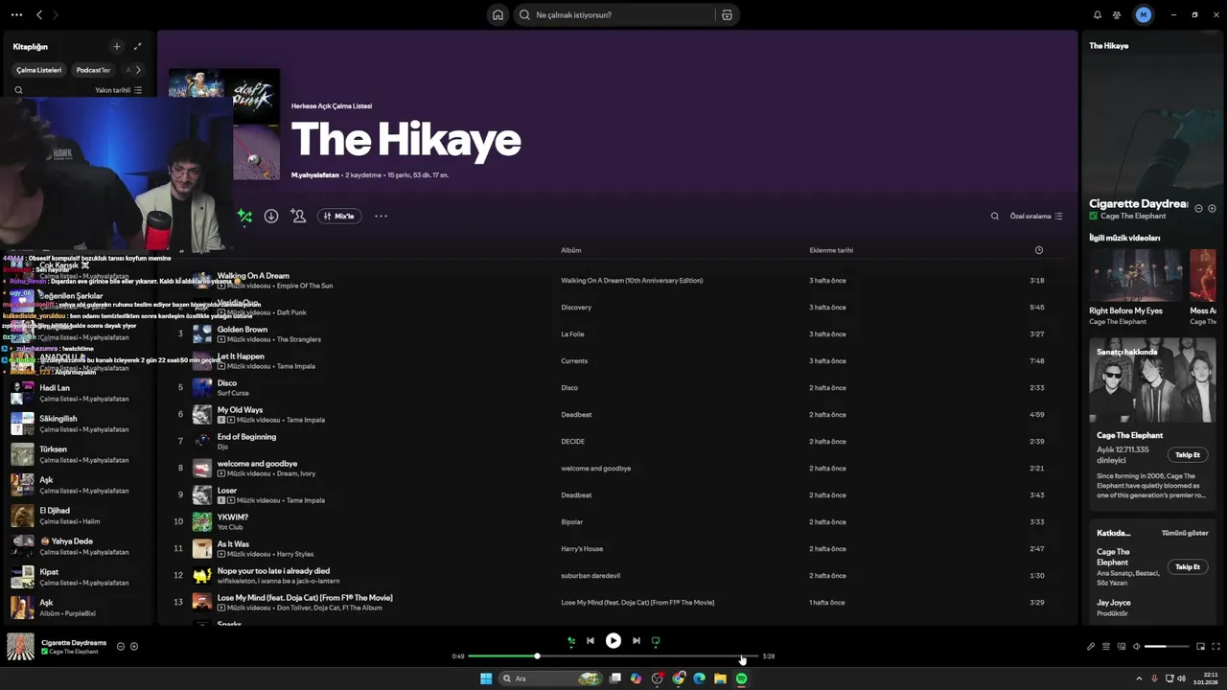Search within The Hikaye playlist

(995, 217)
